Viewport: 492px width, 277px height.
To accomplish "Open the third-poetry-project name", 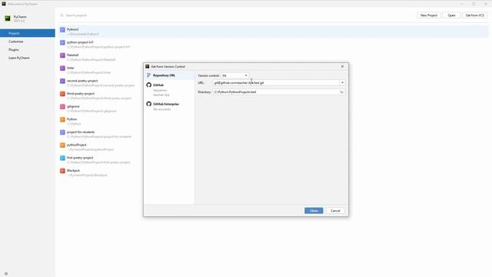I will pyautogui.click(x=81, y=94).
